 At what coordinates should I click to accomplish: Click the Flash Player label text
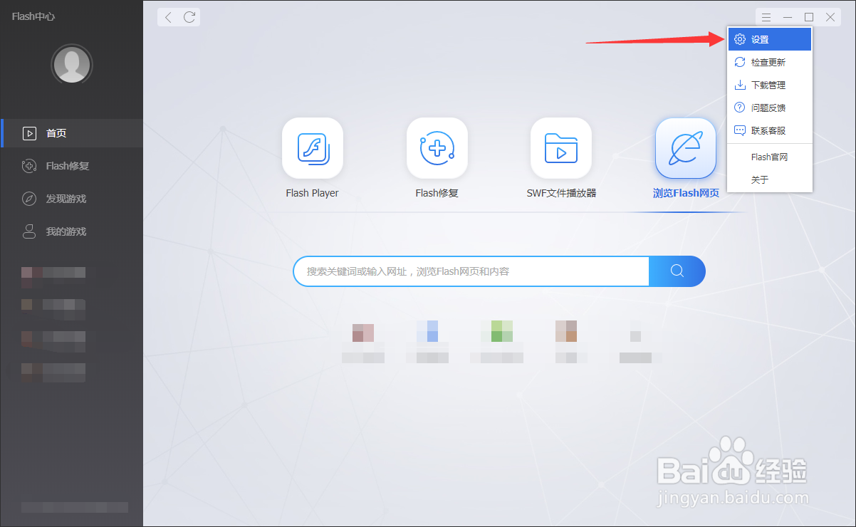313,193
